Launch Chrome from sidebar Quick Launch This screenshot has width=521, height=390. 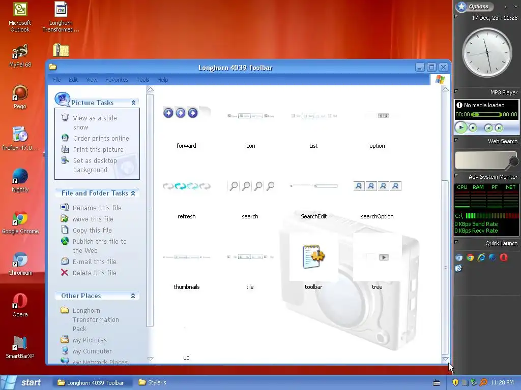(470, 257)
